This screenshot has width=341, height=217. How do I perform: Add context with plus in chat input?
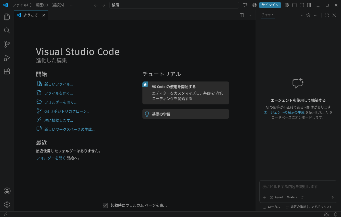tap(264, 197)
